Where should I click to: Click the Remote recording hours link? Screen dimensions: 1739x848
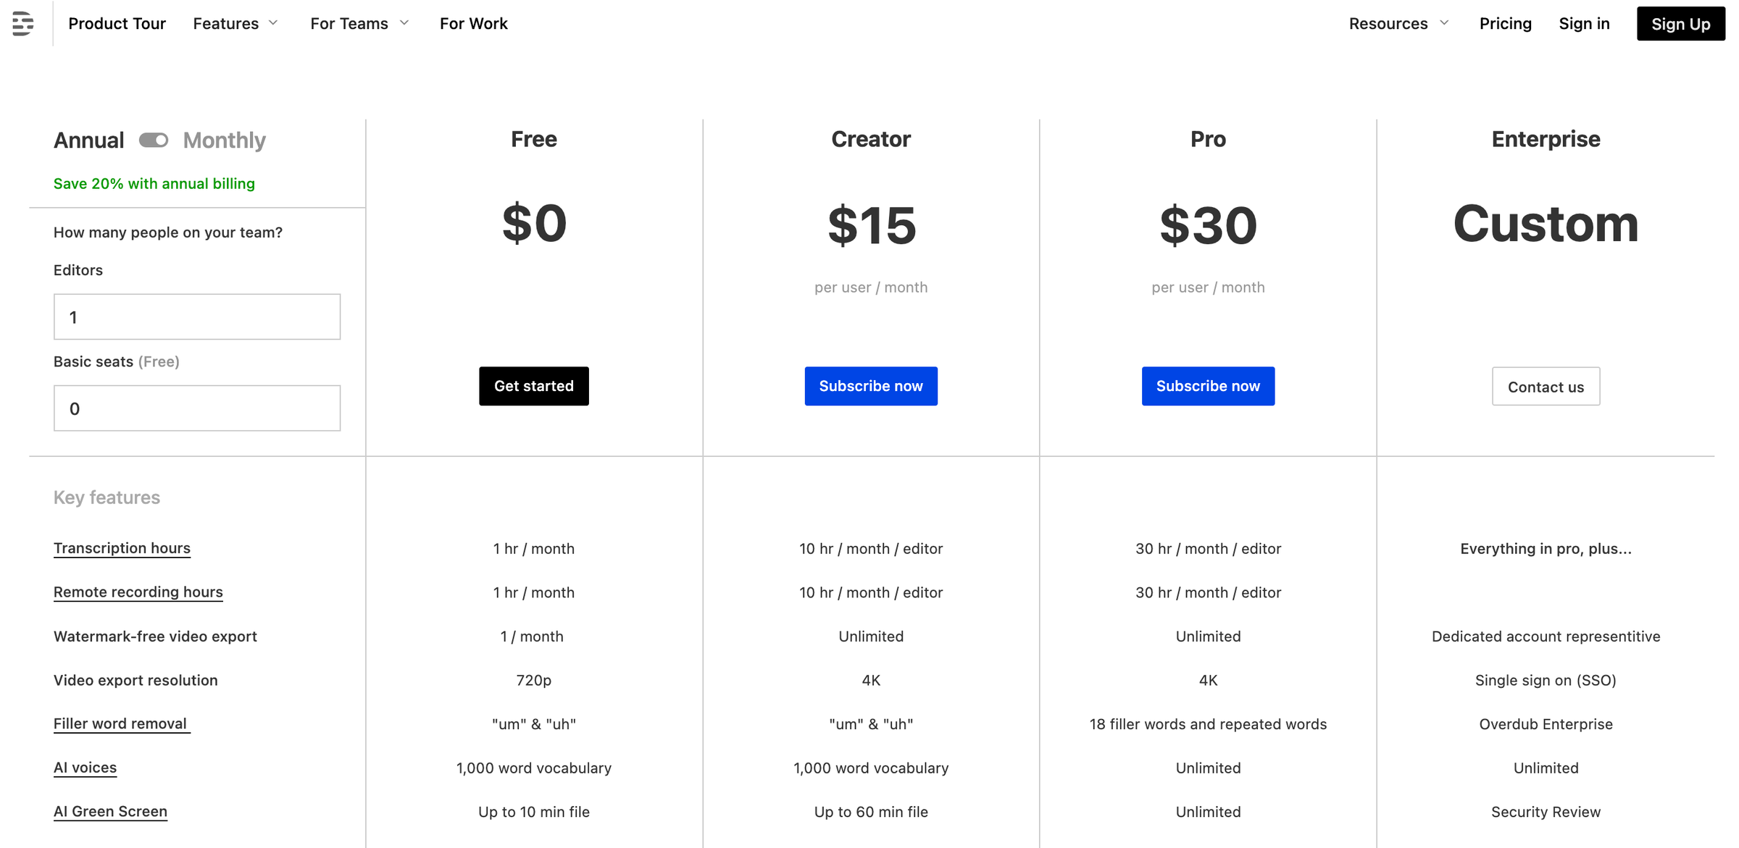138,592
